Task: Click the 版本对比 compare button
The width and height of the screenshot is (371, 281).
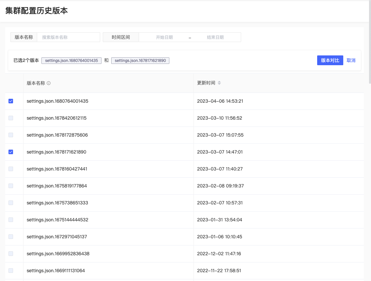Action: [x=330, y=61]
